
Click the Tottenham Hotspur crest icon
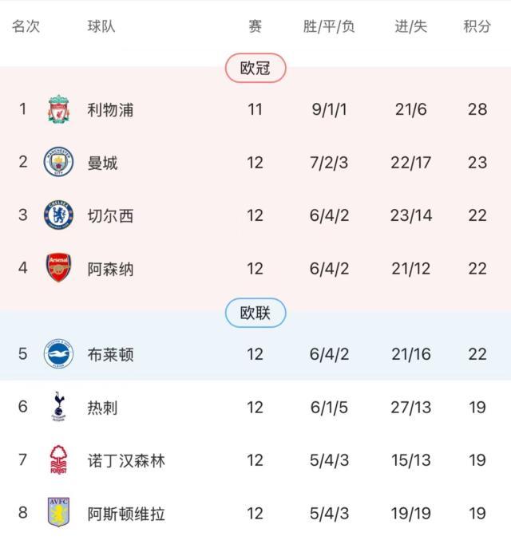[x=58, y=407]
